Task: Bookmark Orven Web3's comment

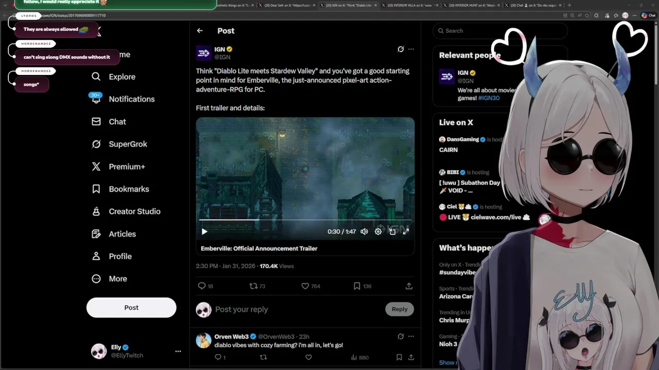Action: 399,357
